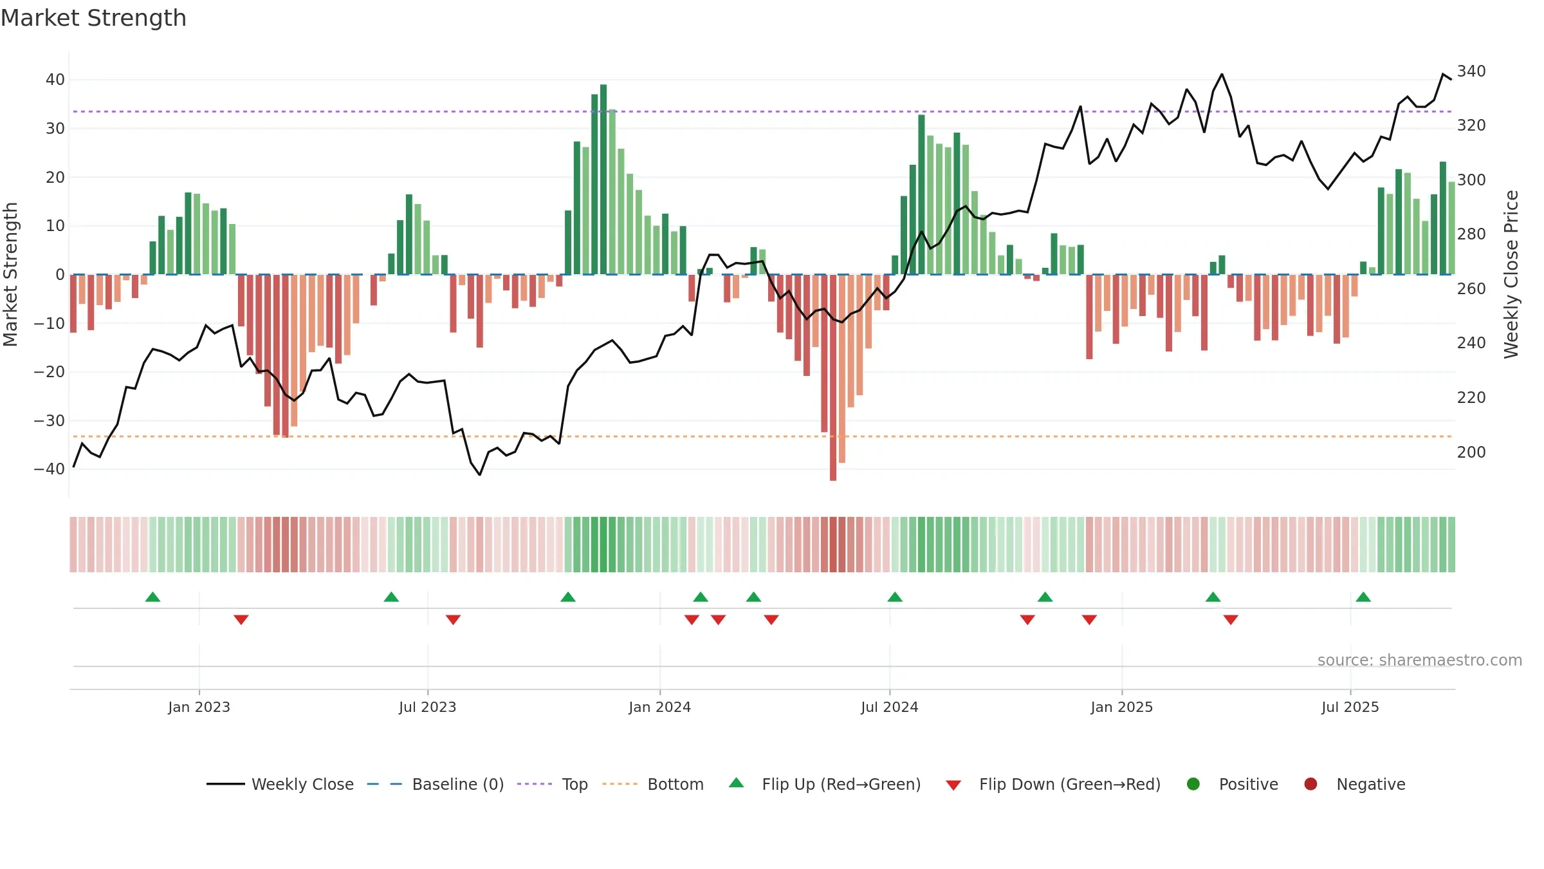Toggle the Negative legend entry
This screenshot has height=869, width=1544.
click(x=1354, y=784)
